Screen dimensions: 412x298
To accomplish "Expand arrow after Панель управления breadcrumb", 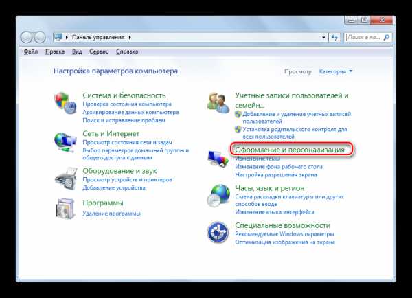I will (130, 37).
